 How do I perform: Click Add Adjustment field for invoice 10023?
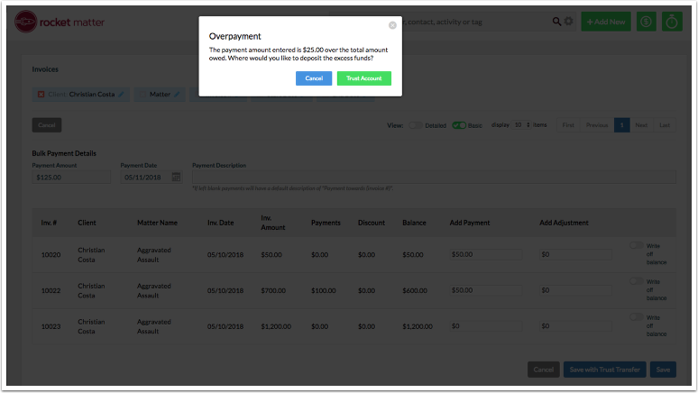coord(575,326)
